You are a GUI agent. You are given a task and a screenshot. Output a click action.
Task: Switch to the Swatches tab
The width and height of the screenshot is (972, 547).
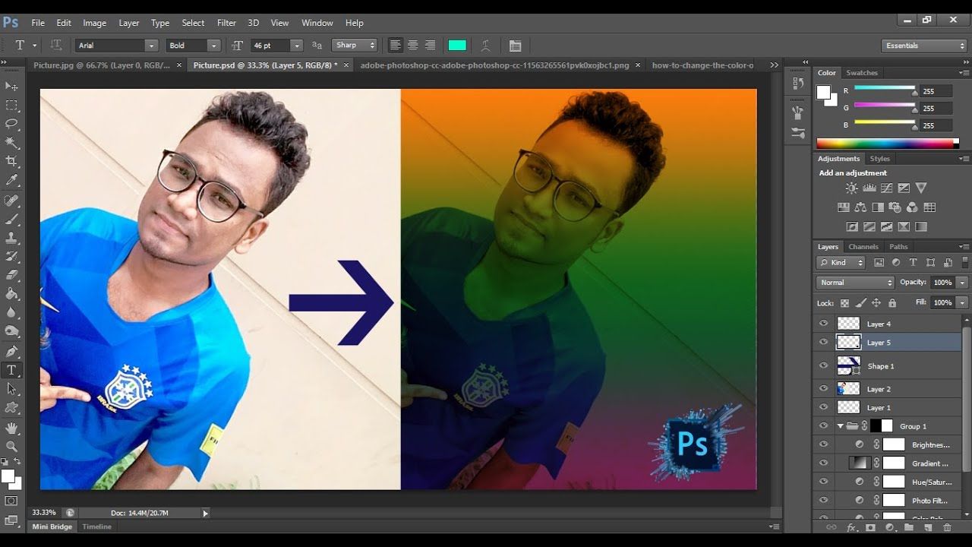point(862,73)
